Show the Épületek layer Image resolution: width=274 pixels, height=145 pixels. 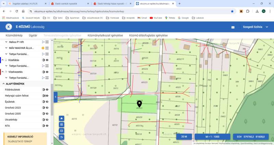[x=47, y=102]
